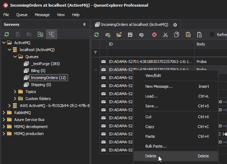Open the Message menu
The width and height of the screenshot is (227, 164).
click(42, 15)
